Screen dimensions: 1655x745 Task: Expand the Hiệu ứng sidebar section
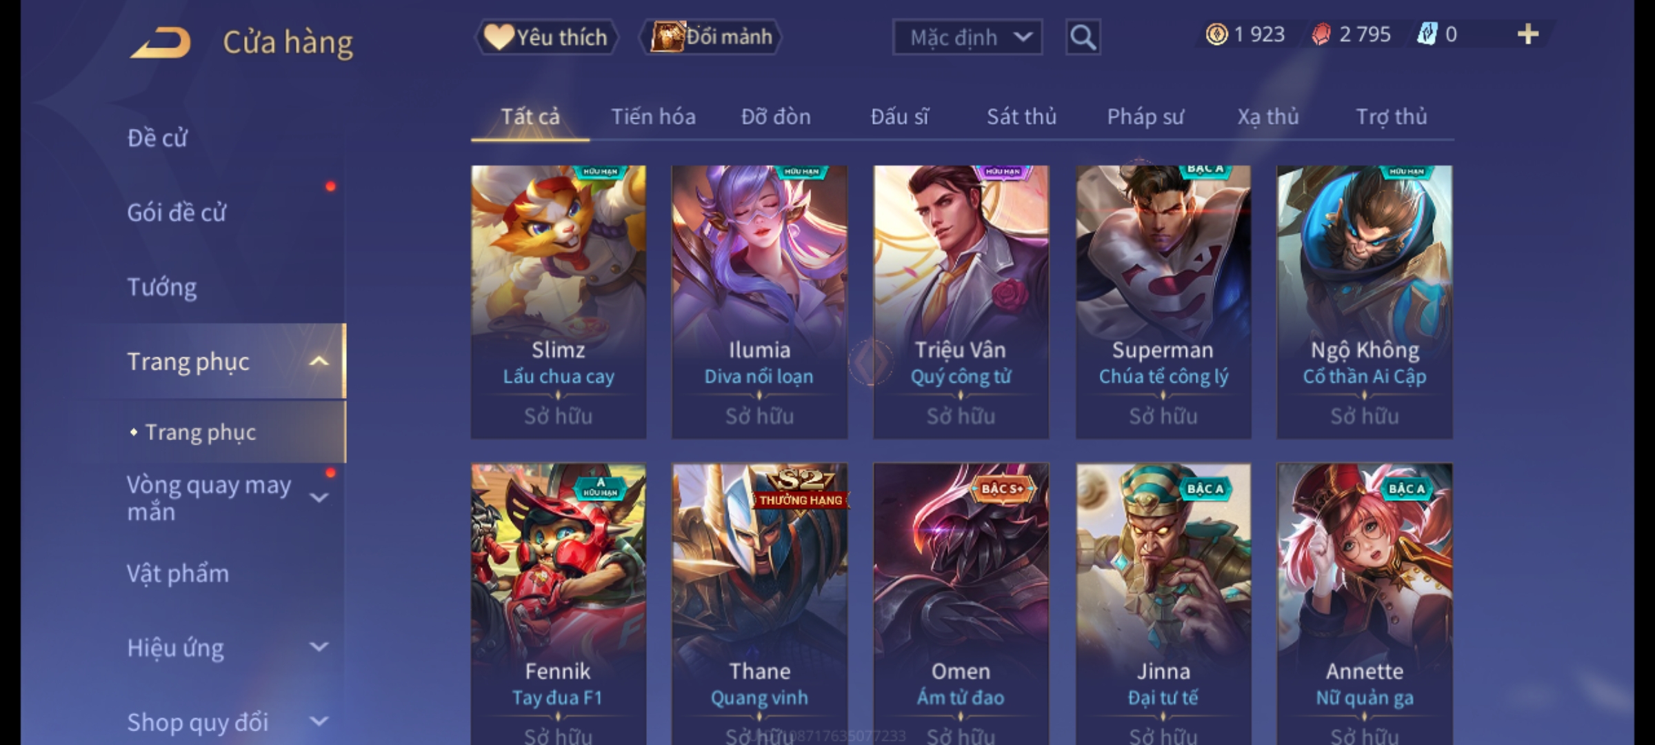tap(319, 647)
